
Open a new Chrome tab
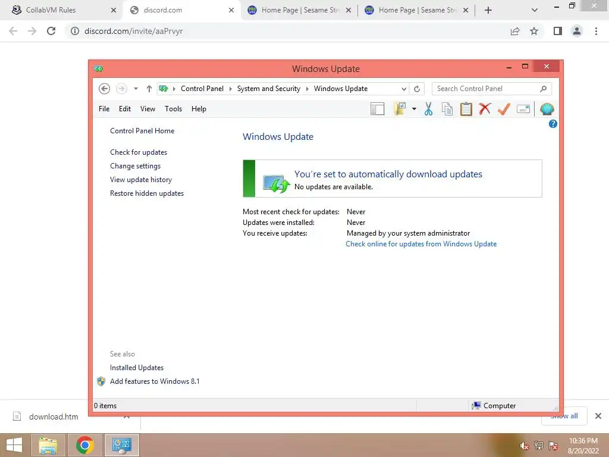tap(488, 10)
